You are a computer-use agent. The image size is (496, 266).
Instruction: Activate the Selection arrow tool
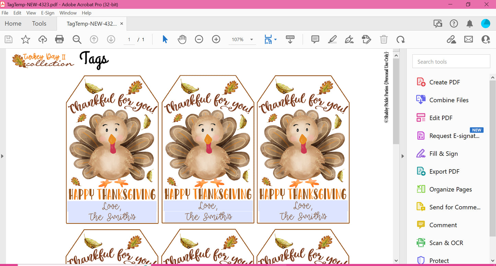[x=165, y=39]
